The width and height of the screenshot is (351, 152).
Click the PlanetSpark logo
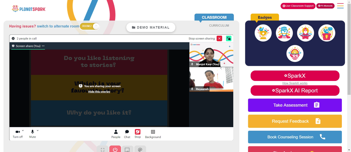tap(29, 9)
